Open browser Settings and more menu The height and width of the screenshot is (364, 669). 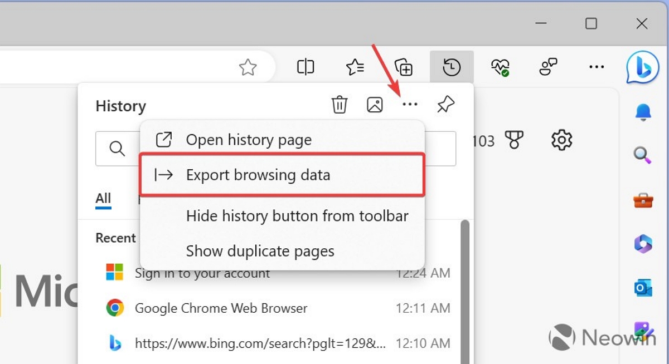[x=596, y=67]
